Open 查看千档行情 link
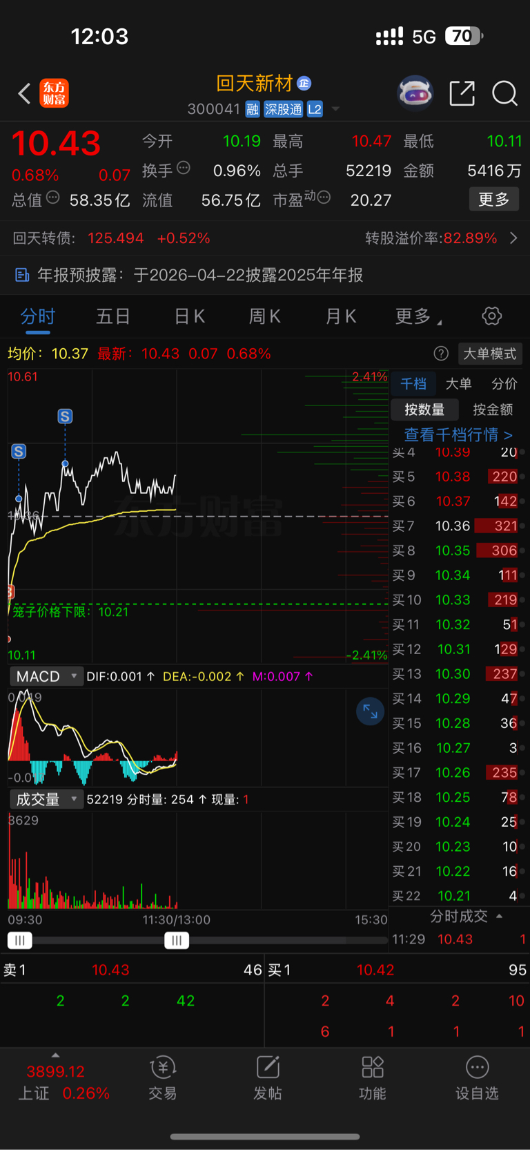The image size is (530, 1150). click(x=458, y=434)
